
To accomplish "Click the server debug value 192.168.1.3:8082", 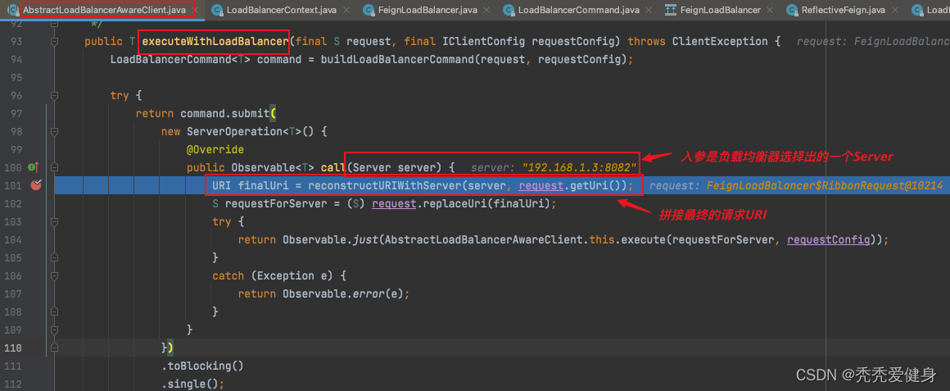I will 579,167.
